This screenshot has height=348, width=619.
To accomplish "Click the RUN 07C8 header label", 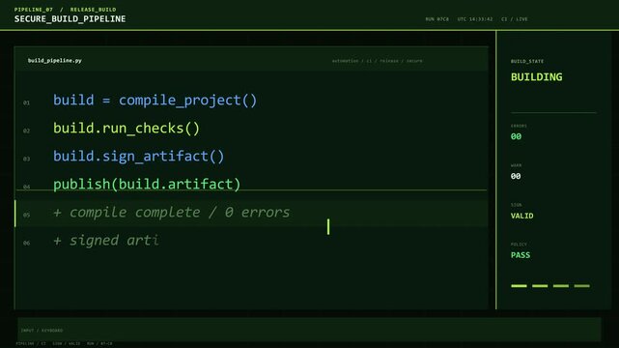I will coord(437,19).
